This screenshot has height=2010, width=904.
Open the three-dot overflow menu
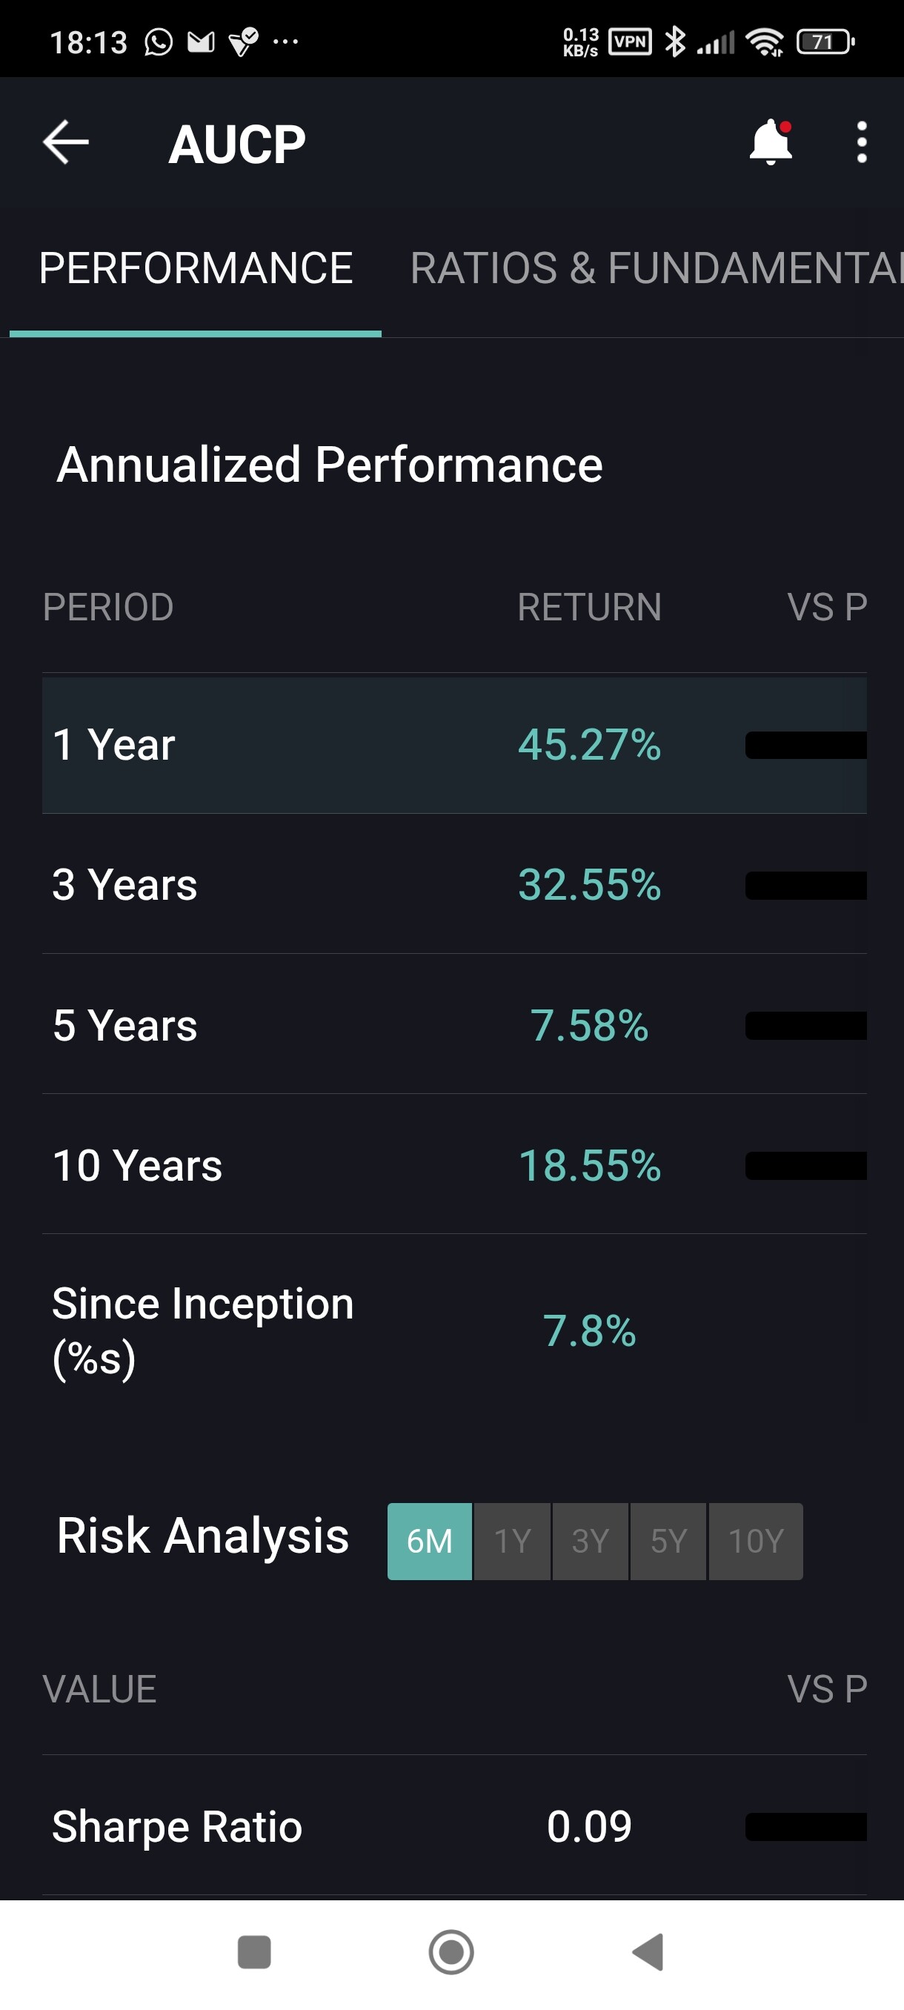pos(861,143)
